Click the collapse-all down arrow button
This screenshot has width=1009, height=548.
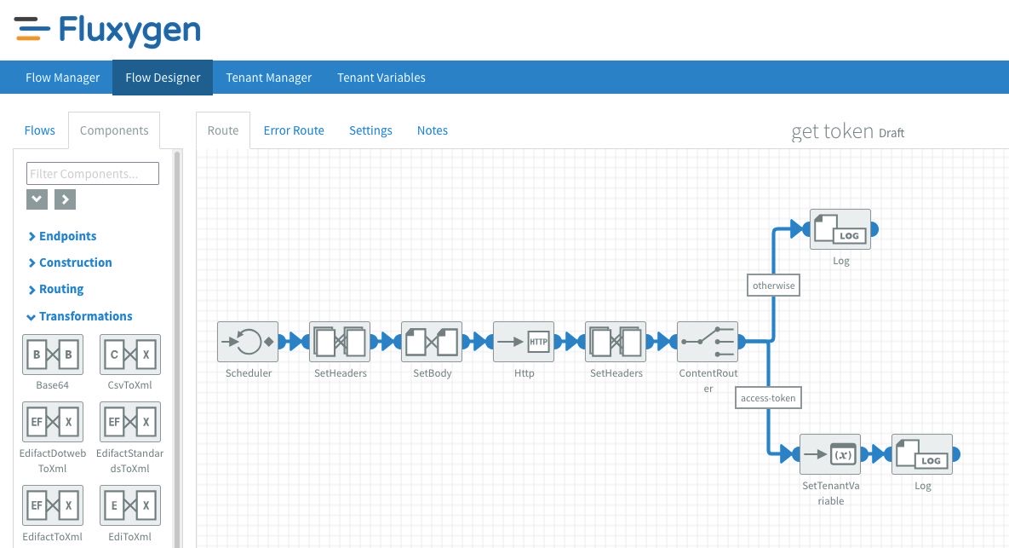click(x=37, y=199)
